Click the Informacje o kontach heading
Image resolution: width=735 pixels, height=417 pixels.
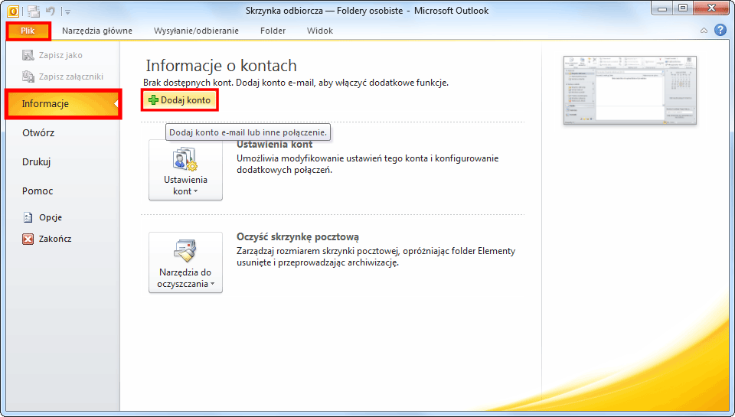(221, 66)
